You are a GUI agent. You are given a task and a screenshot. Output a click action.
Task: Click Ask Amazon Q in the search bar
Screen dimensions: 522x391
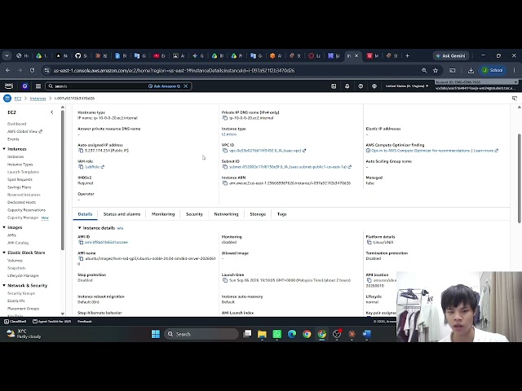(x=164, y=86)
